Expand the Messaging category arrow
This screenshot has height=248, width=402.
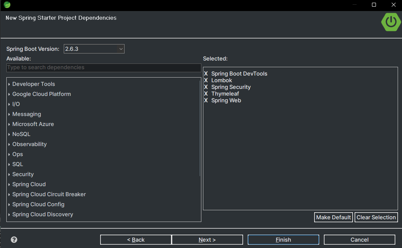9,114
